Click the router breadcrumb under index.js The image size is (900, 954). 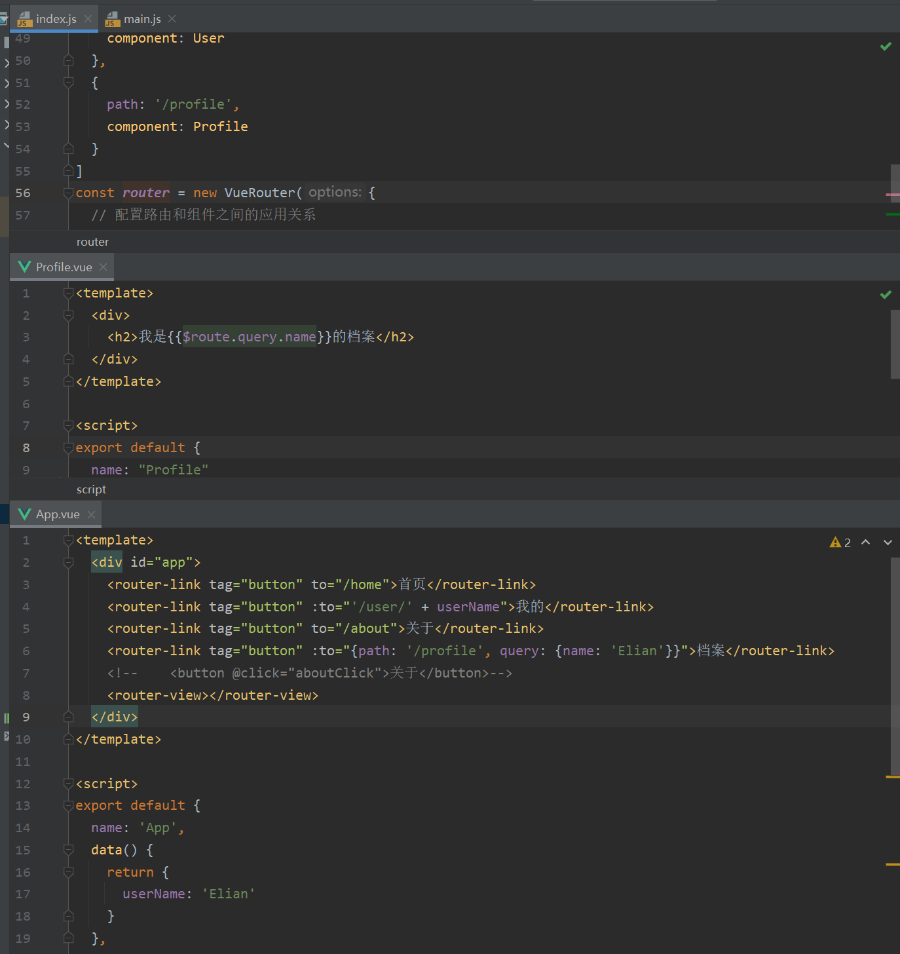(92, 242)
